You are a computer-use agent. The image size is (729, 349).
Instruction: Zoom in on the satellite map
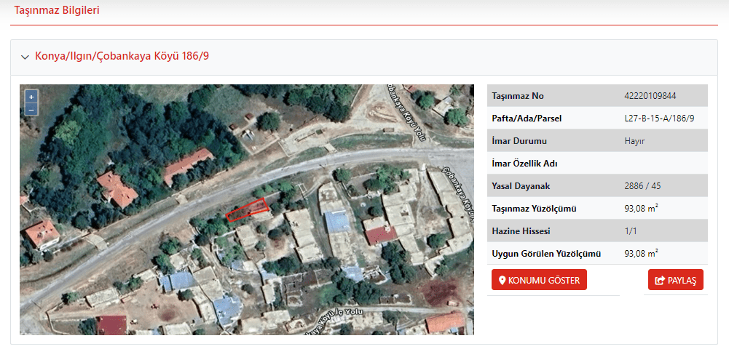(31, 97)
